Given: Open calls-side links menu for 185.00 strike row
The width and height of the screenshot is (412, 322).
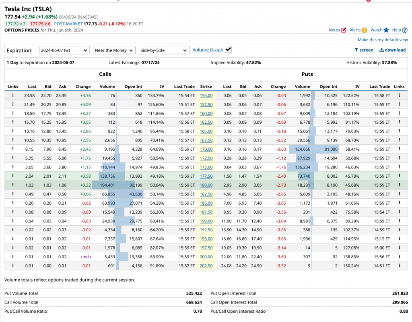Looking at the screenshot, I should point(13,203).
